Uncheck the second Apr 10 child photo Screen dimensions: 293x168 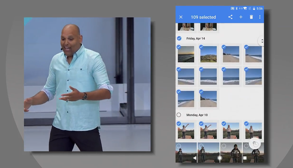pos(201,123)
